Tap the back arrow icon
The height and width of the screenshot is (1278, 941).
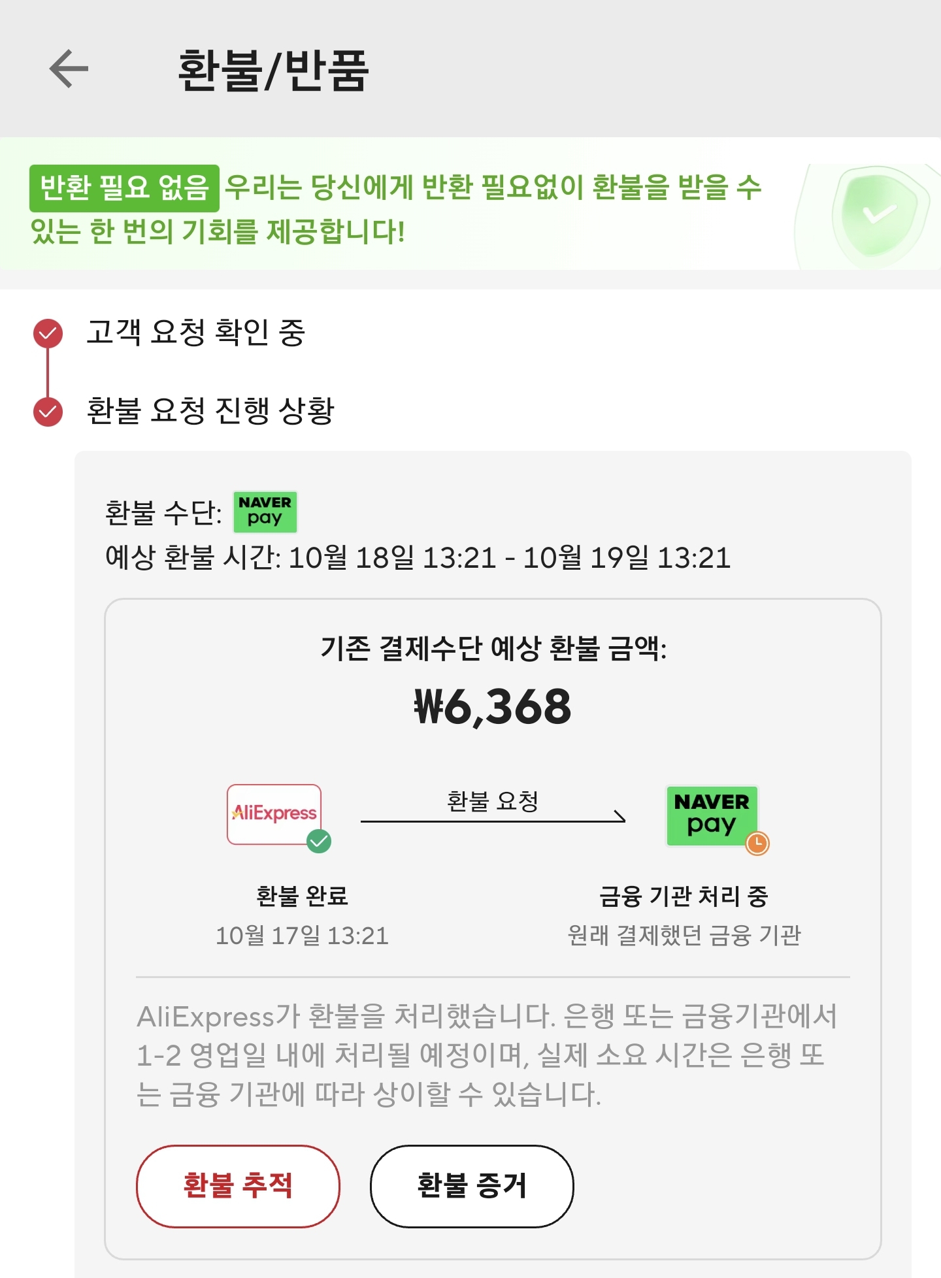coord(69,69)
